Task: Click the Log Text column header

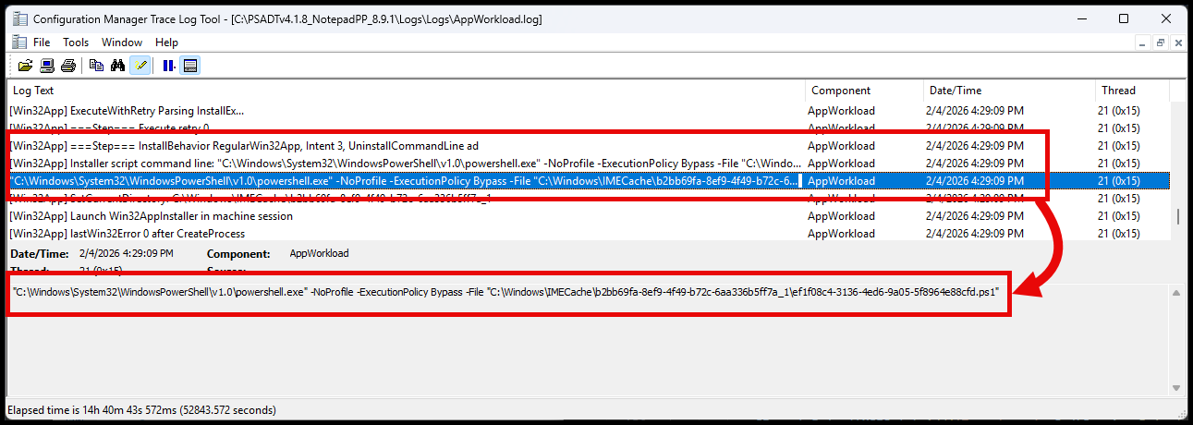Action: pyautogui.click(x=407, y=91)
